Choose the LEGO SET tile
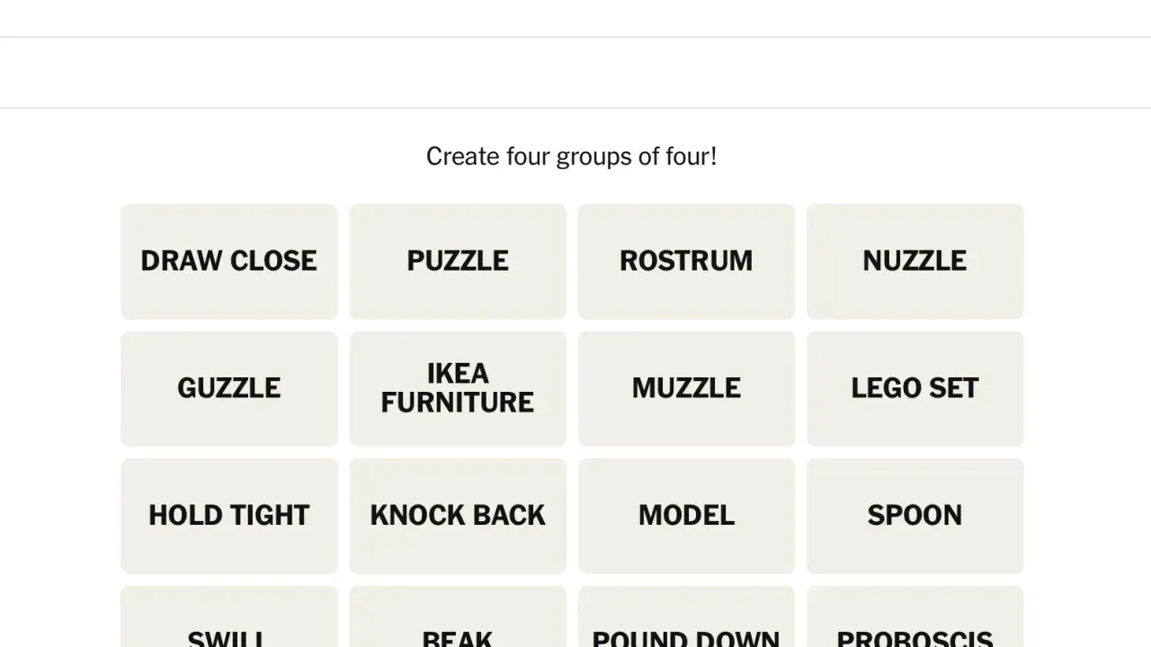The image size is (1151, 647). (x=915, y=389)
